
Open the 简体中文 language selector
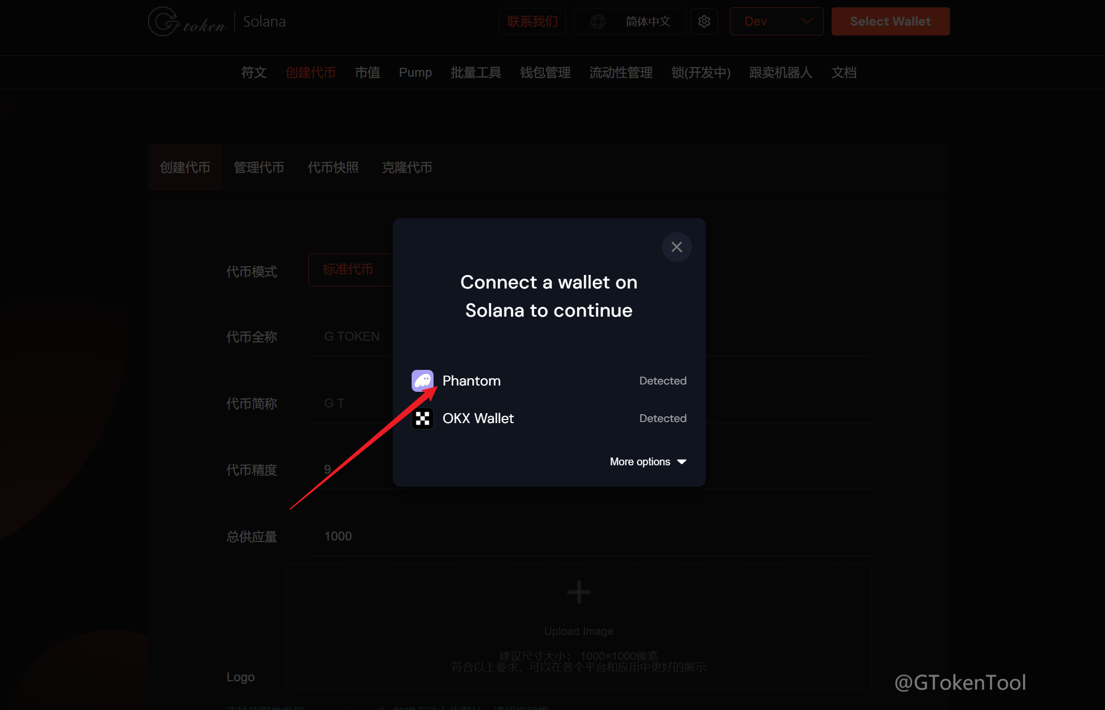[647, 21]
